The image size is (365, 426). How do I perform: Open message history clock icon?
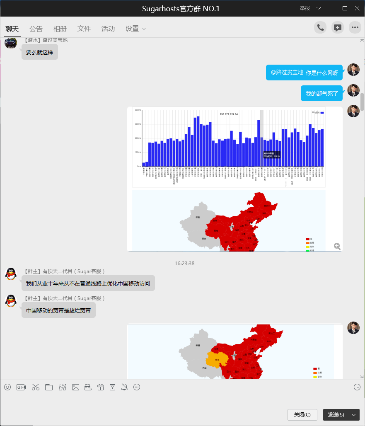[357, 387]
